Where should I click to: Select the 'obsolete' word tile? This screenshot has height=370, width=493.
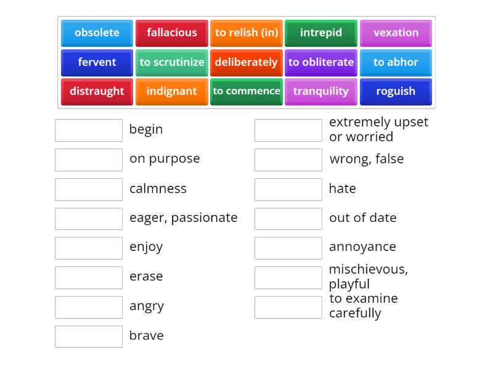click(97, 33)
